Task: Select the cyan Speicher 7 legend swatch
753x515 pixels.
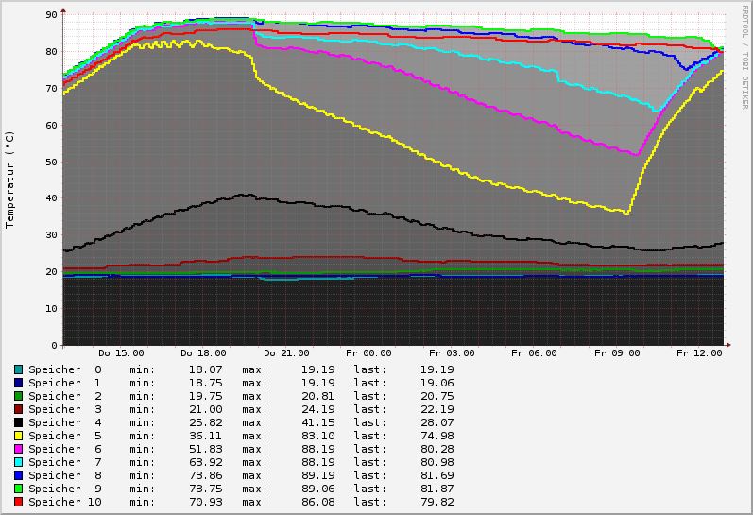Action: pos(18,462)
